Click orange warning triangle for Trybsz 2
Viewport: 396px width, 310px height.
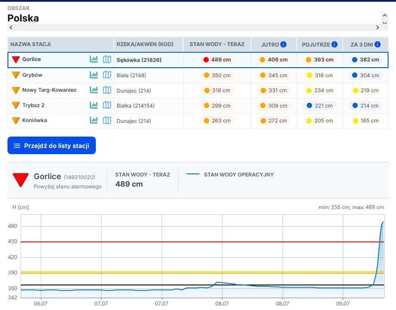(x=16, y=105)
